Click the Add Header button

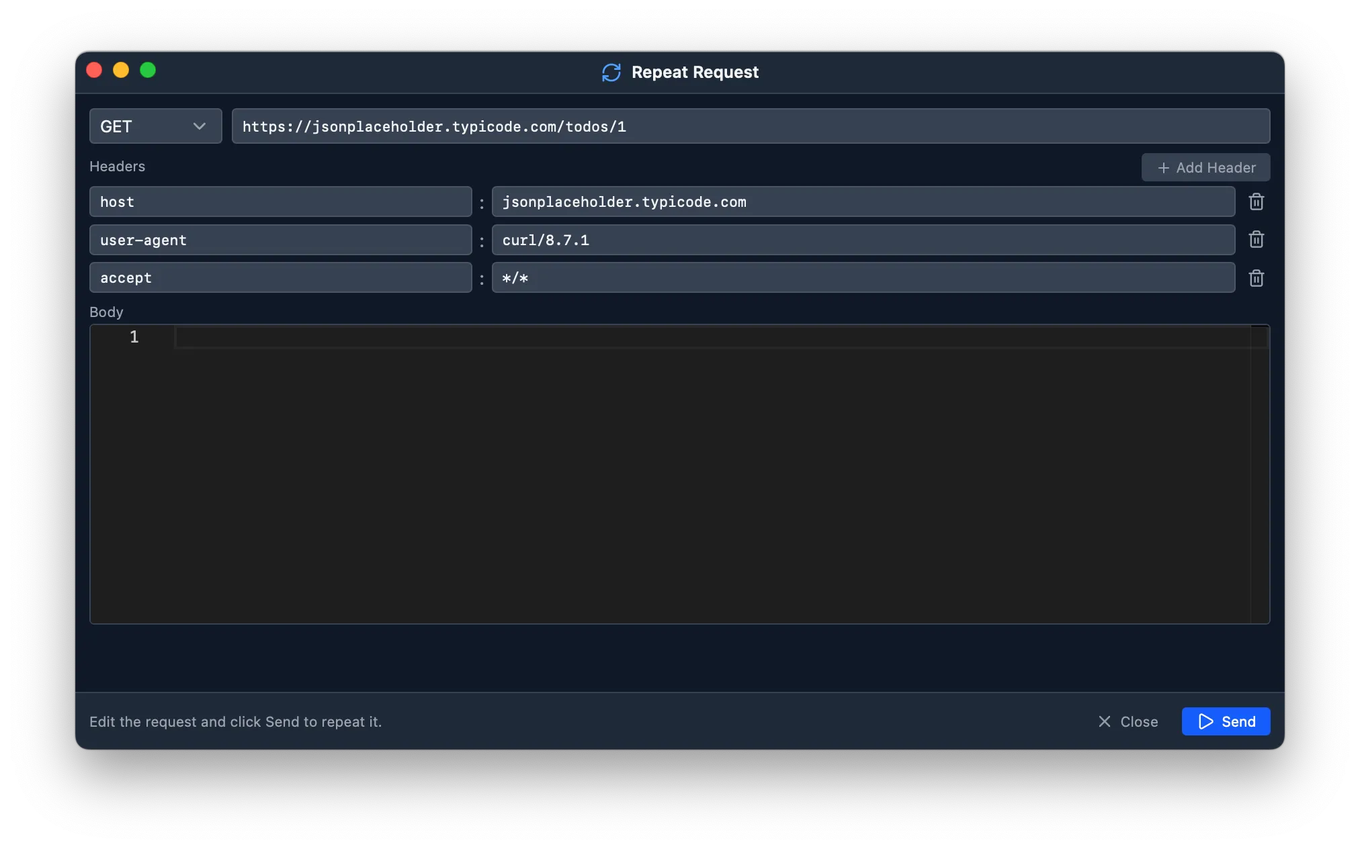1205,167
